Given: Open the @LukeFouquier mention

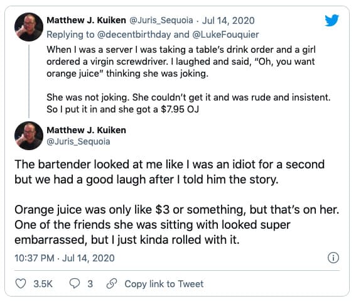Looking at the screenshot, I should click(225, 35).
